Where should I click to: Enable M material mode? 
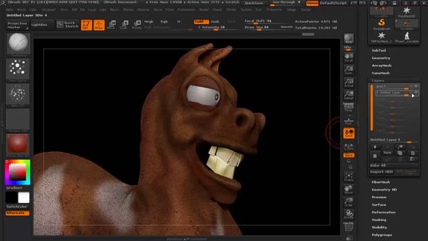click(x=179, y=21)
